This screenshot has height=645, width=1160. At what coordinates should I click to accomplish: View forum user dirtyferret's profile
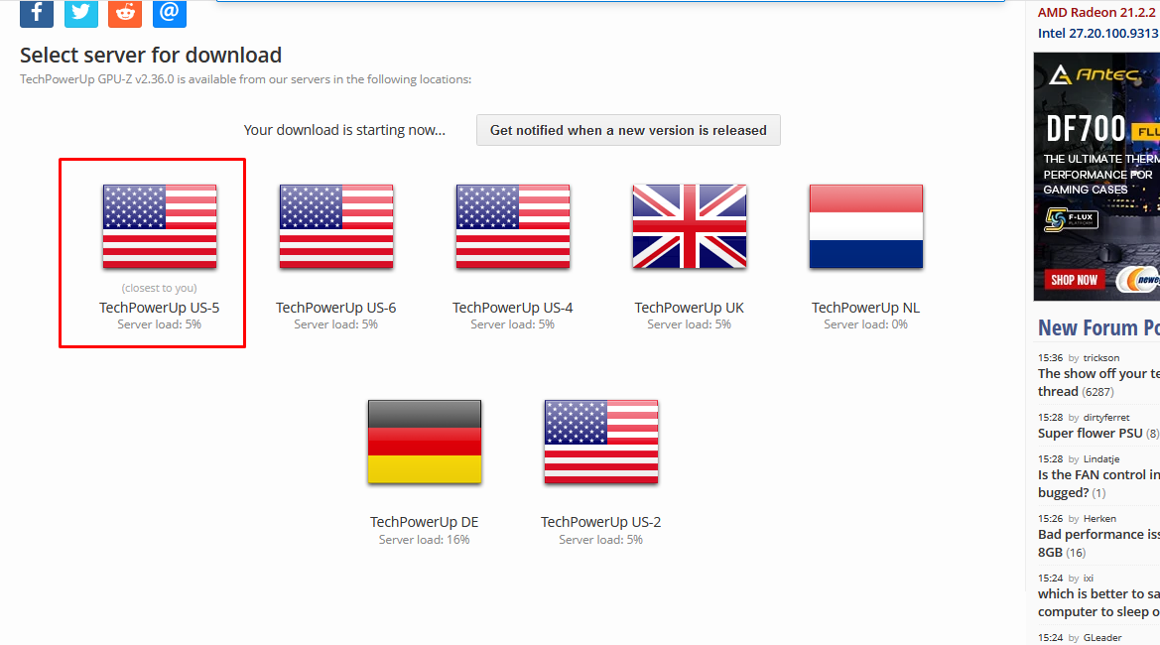[1106, 418]
